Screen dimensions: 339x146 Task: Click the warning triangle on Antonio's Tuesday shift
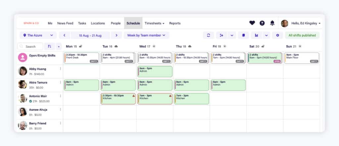134,96
